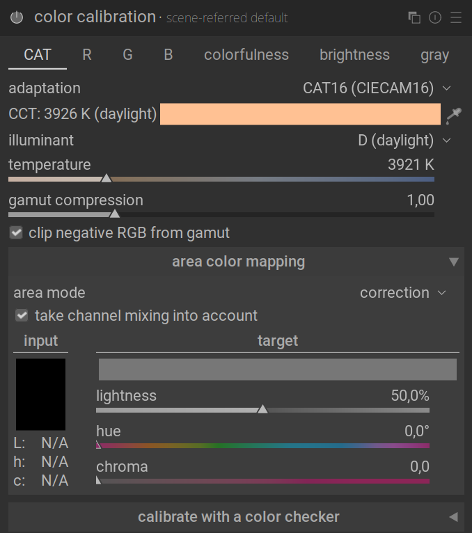Open multiple instances menu icon

pos(414,17)
